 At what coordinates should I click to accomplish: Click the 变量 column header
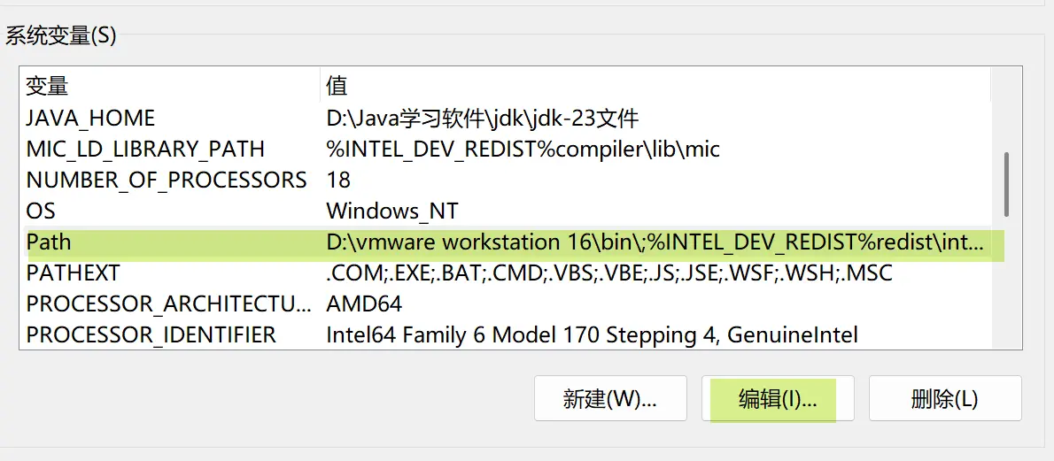tap(169, 85)
